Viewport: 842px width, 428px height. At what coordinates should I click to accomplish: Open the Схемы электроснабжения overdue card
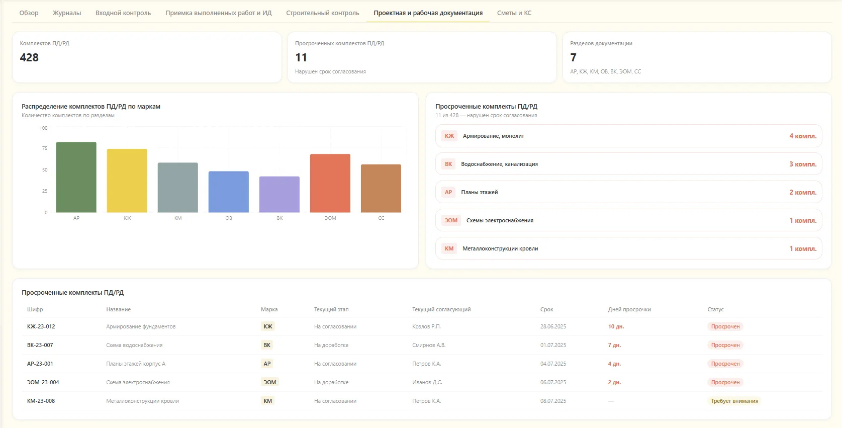pyautogui.click(x=629, y=220)
